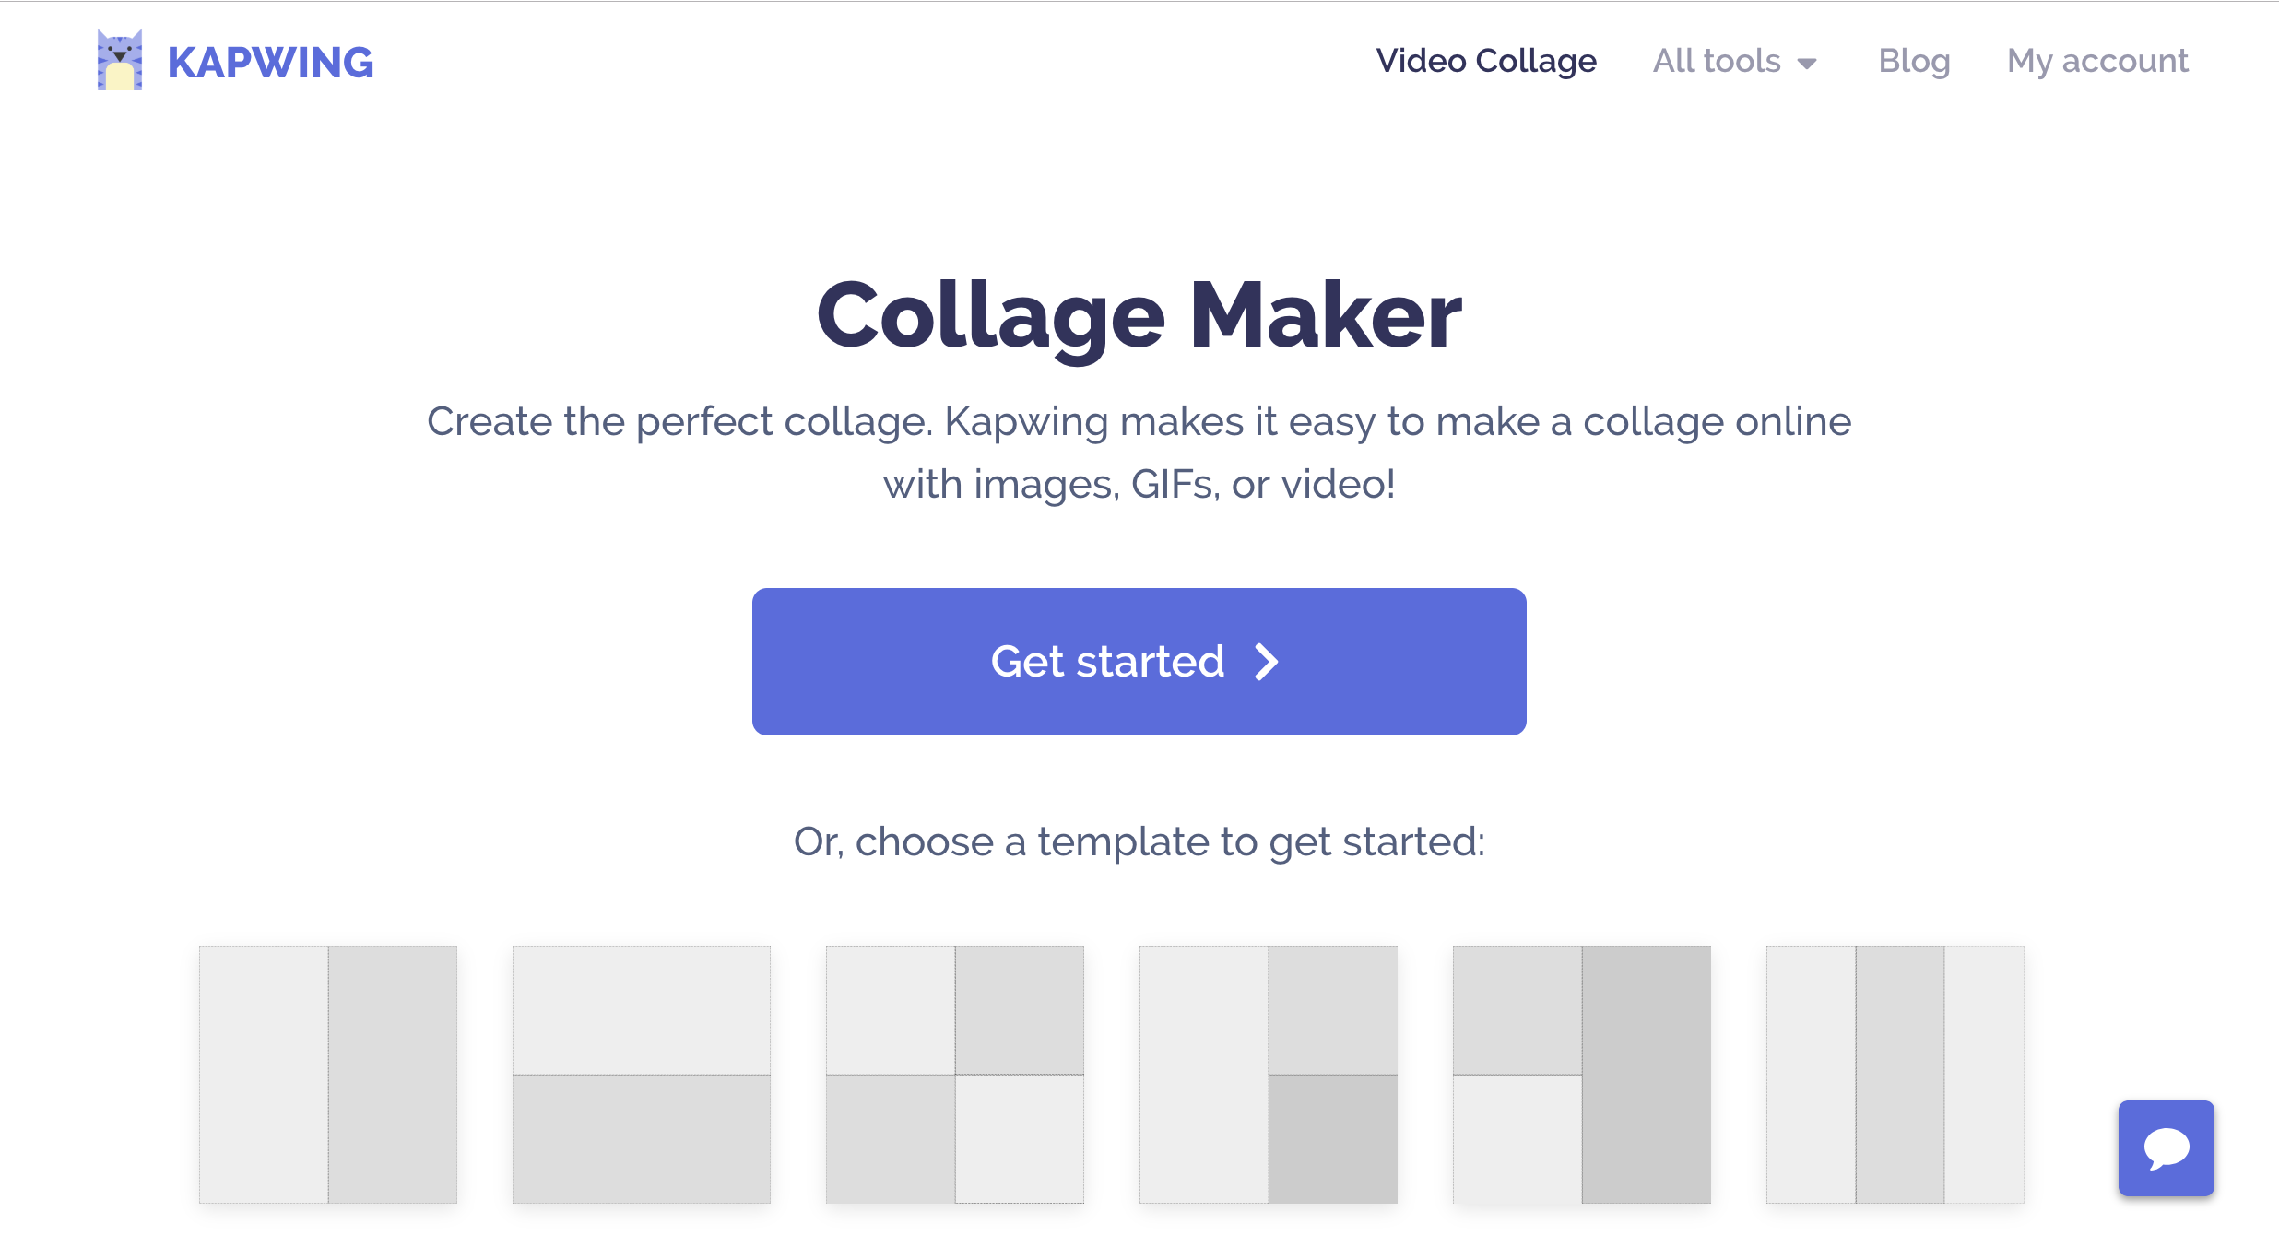
Task: Open the Blog link
Action: [1914, 61]
